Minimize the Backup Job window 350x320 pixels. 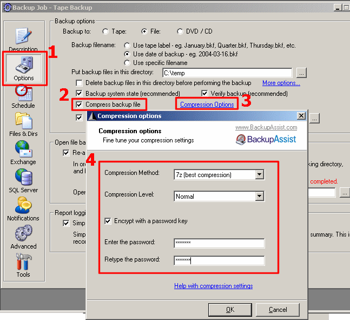pos(338,8)
